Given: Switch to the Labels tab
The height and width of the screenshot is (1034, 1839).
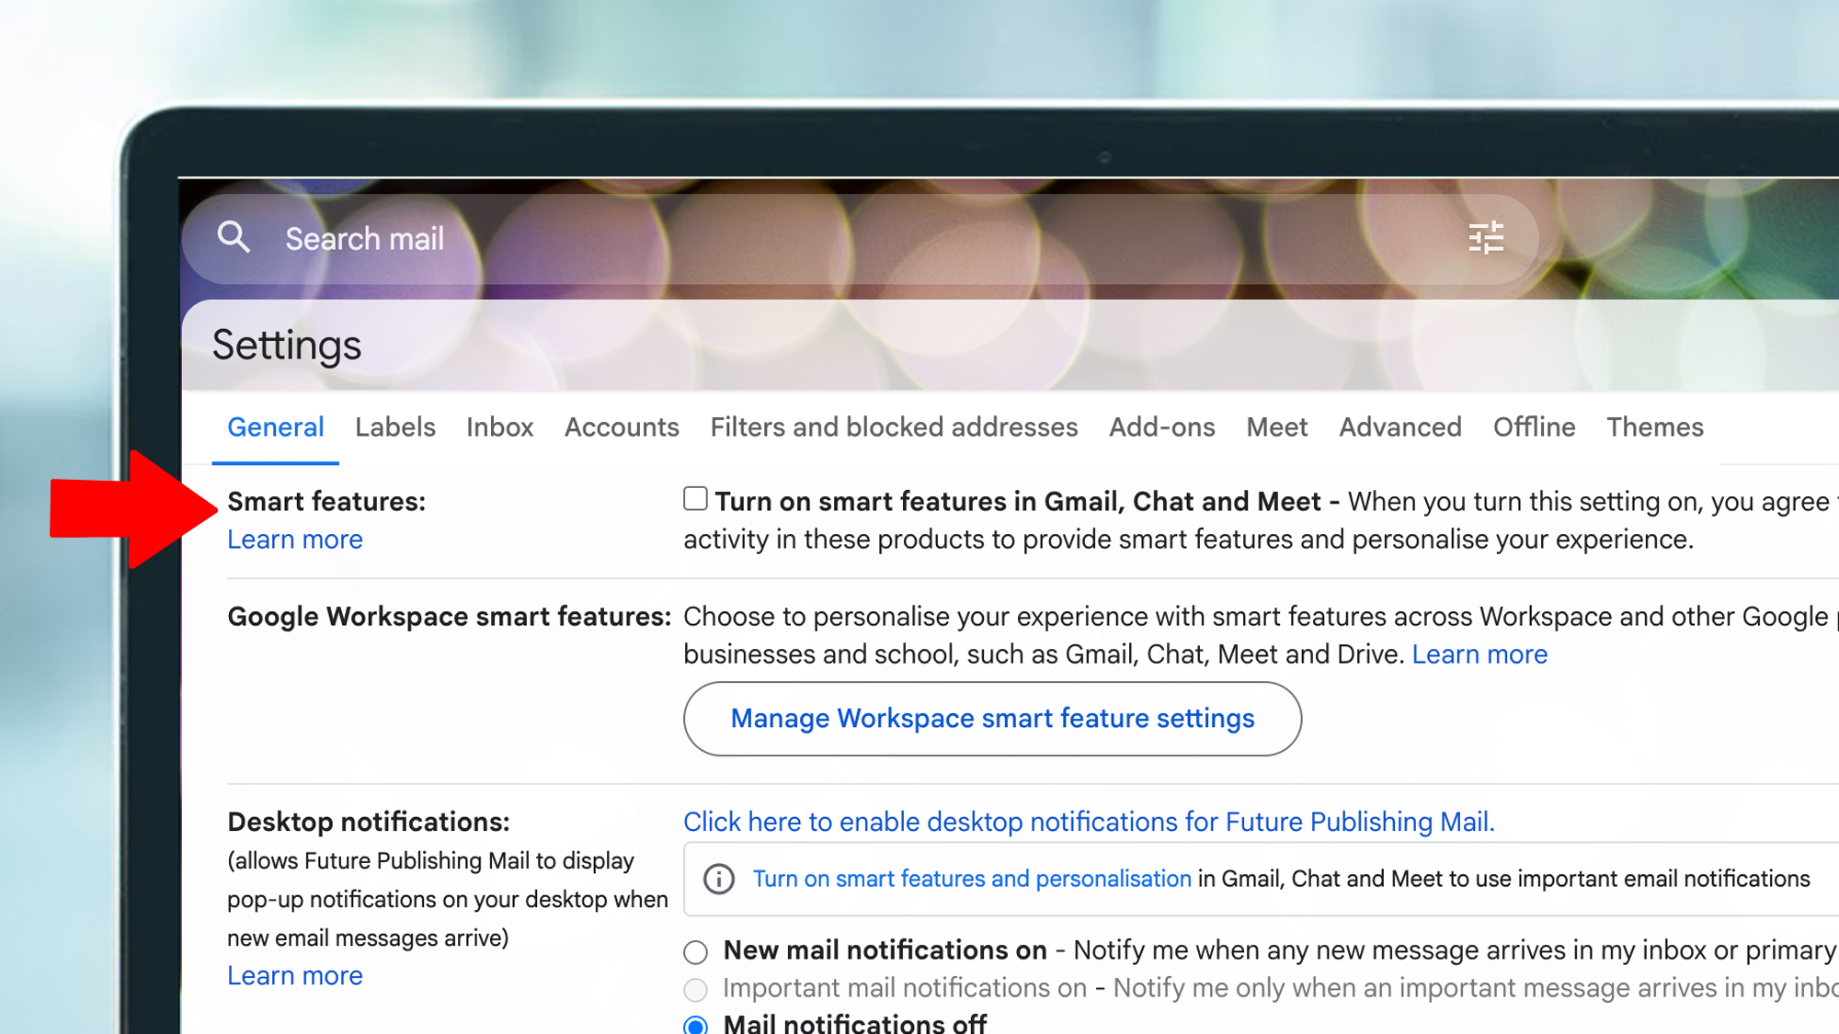Looking at the screenshot, I should tap(395, 426).
